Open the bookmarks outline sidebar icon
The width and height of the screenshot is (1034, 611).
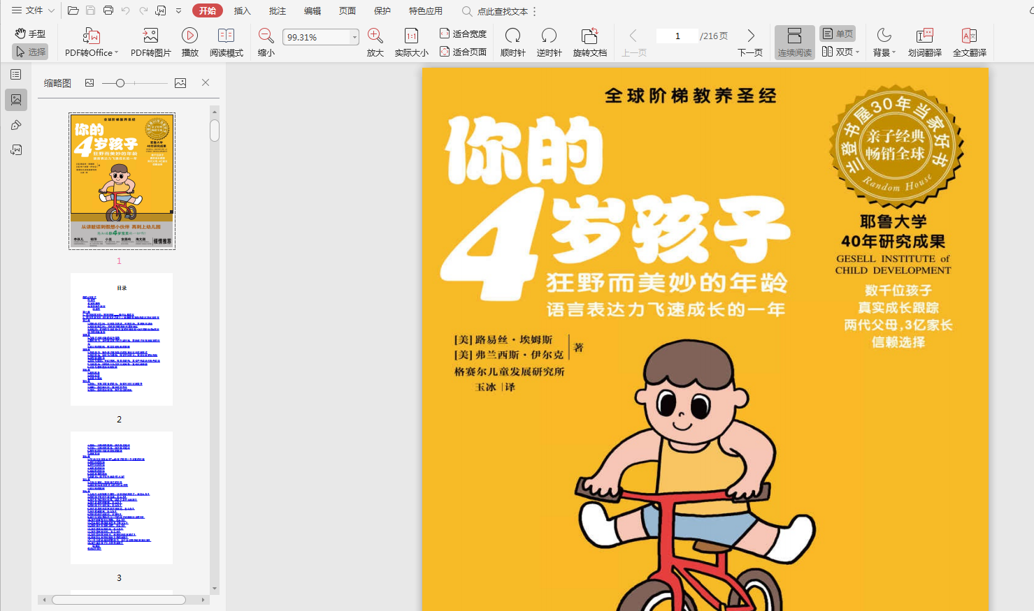tap(16, 75)
